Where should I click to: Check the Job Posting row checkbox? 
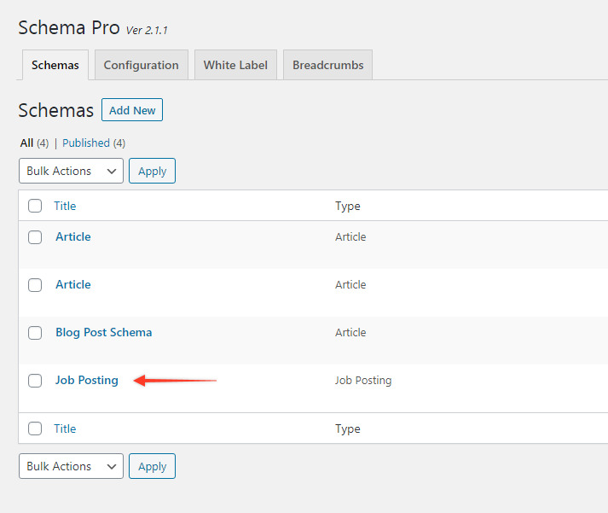tap(35, 381)
